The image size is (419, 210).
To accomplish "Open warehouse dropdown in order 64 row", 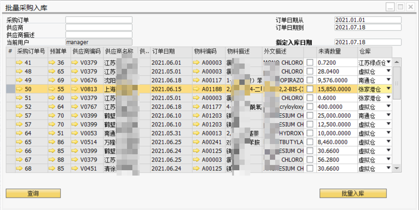I will click(389, 133).
